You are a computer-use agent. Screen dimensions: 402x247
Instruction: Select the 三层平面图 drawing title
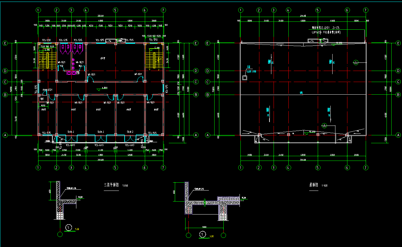point(111,185)
